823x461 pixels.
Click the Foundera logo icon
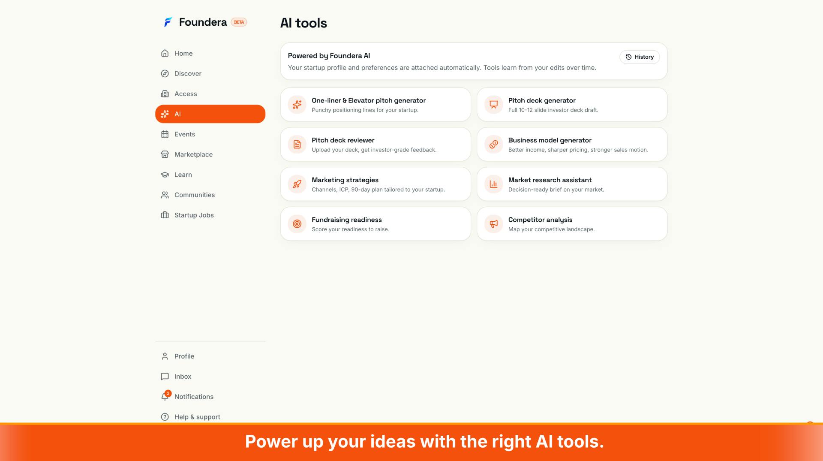(x=168, y=22)
